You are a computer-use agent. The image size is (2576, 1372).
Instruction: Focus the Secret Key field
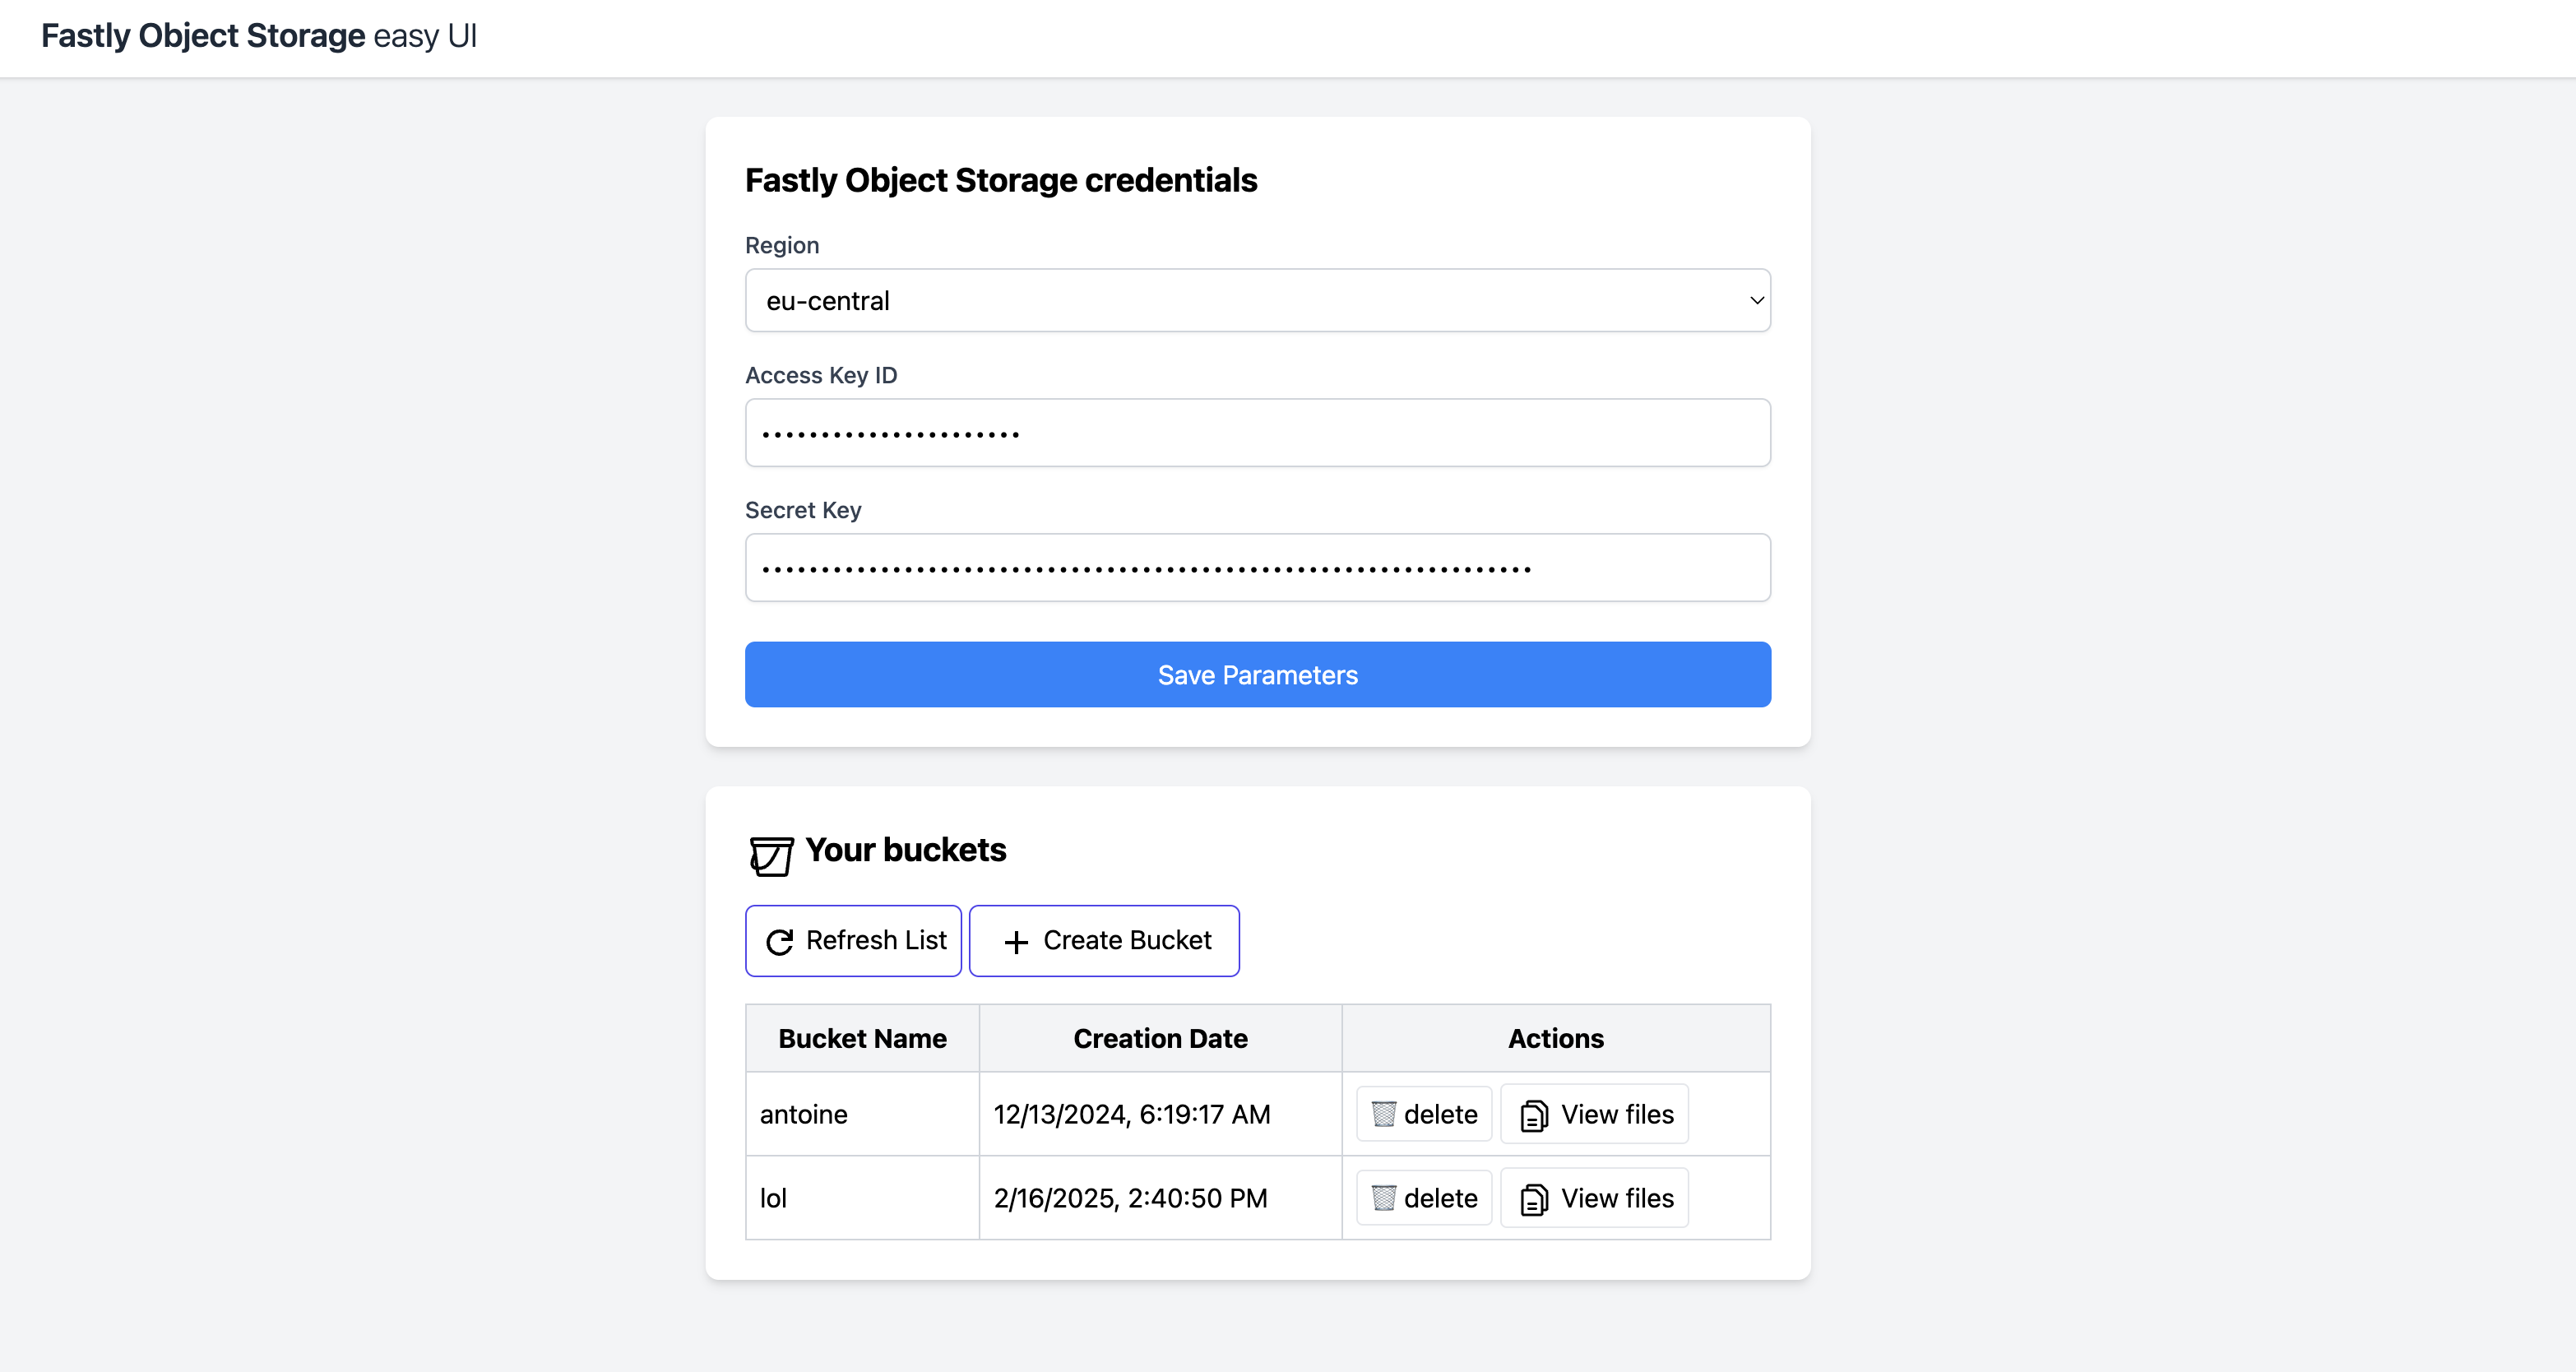coord(1256,568)
